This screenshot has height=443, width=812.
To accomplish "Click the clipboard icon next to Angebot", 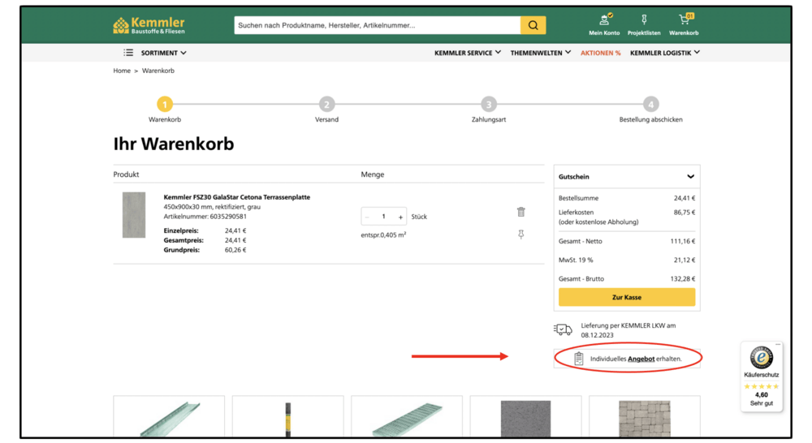I will tap(578, 358).
